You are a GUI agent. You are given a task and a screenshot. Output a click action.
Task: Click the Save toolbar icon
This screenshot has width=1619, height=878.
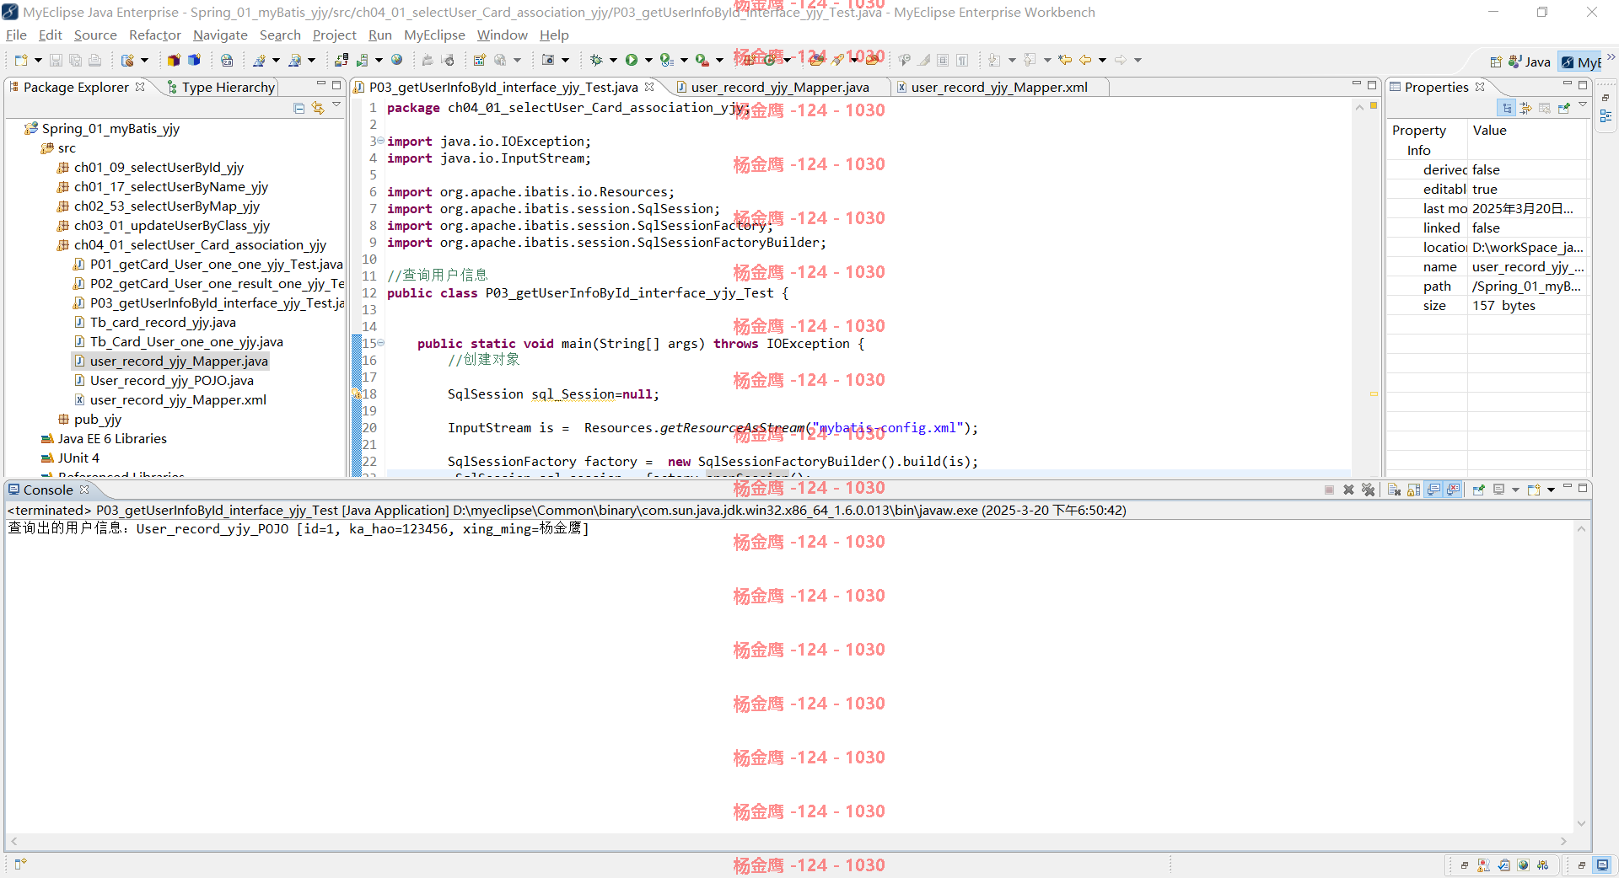(x=56, y=60)
